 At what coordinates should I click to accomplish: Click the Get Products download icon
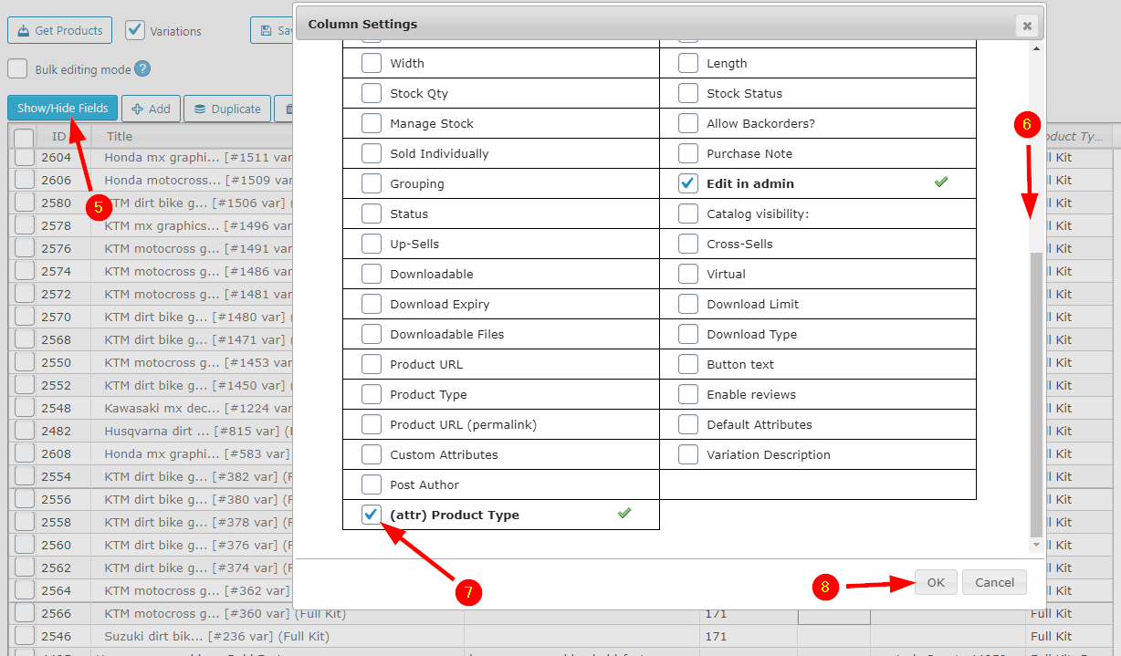[x=24, y=31]
